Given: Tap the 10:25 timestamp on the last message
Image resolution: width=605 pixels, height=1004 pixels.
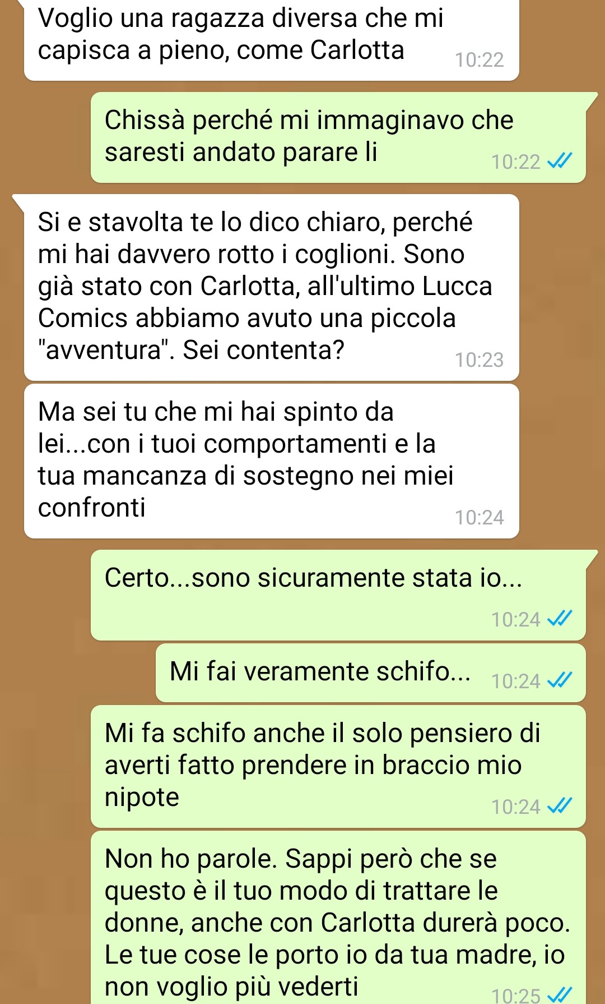Looking at the screenshot, I should point(516,996).
